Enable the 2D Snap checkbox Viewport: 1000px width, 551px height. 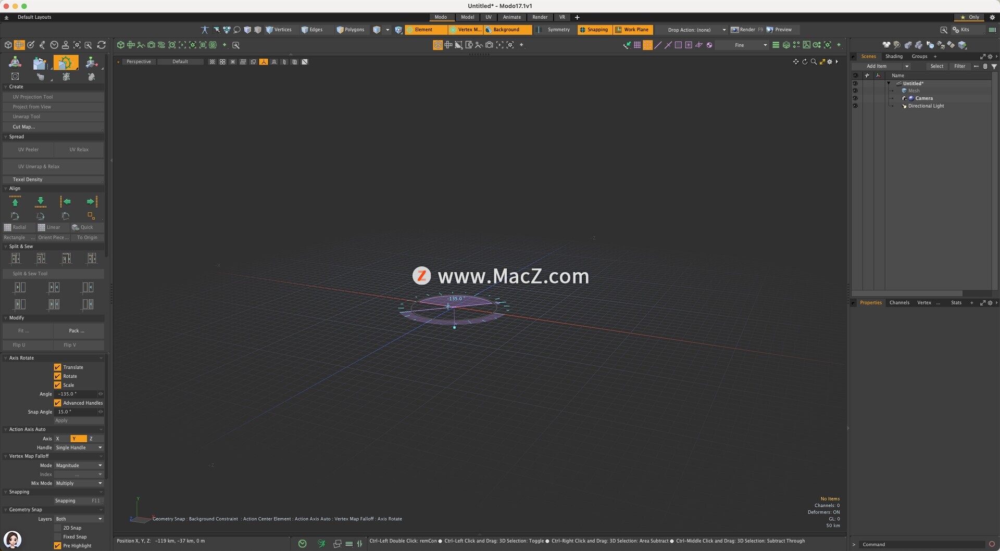tap(58, 528)
